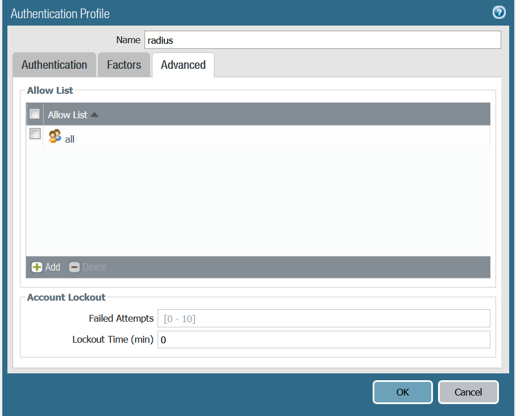
Task: Select the Advanced tab
Action: (x=183, y=65)
